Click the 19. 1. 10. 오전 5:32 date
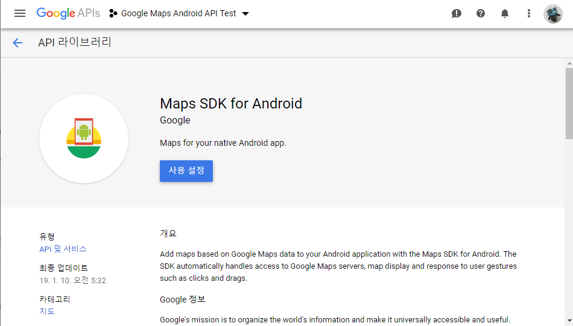This screenshot has height=326, width=573. click(x=73, y=280)
